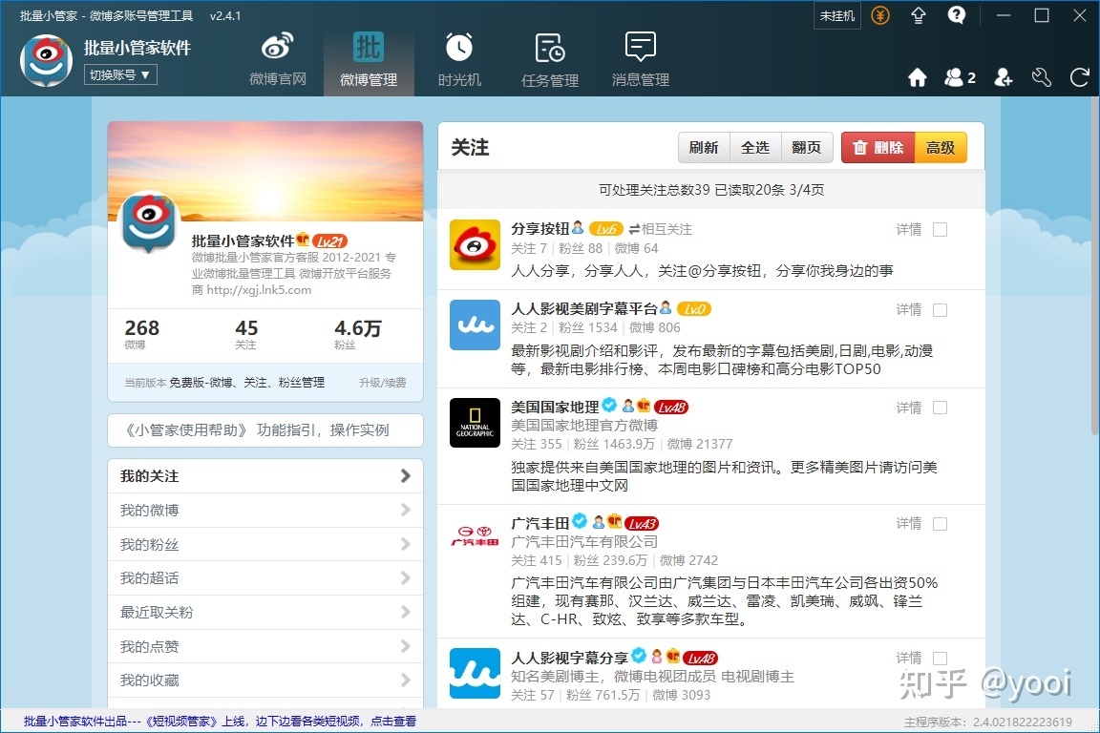Click the app mascot logo at top left
1100x733 pixels.
tap(46, 61)
